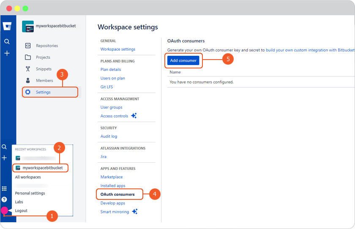355x229 pixels.
Task: Open the User groups link
Action: tap(111, 107)
